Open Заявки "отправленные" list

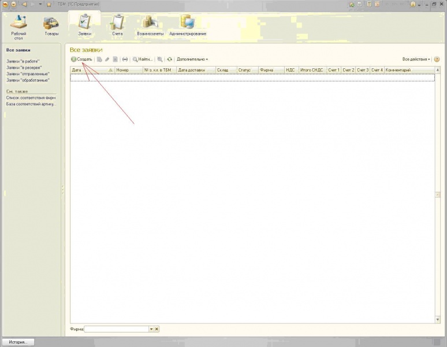(x=28, y=74)
